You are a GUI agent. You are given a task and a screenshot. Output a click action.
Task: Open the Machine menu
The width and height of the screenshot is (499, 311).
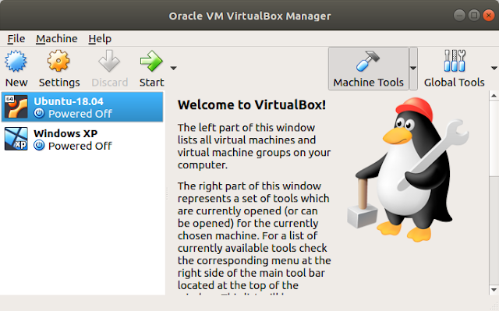(x=57, y=39)
